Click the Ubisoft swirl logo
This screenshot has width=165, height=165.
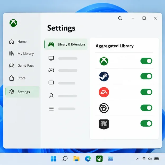point(104,108)
